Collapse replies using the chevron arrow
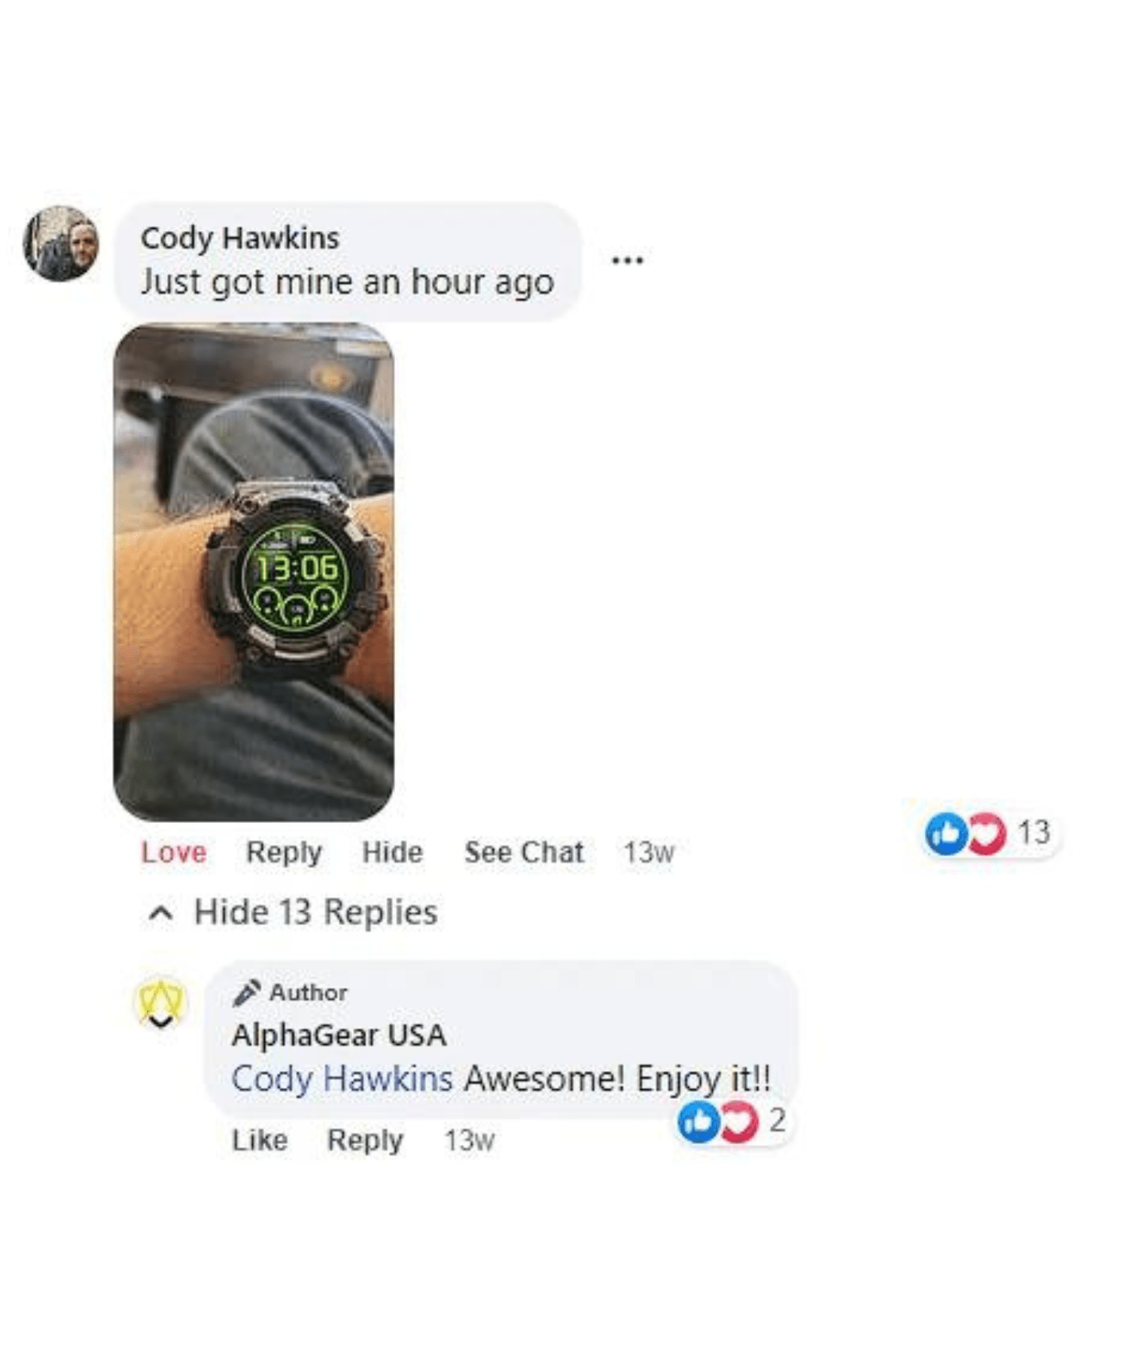The image size is (1129, 1354). coord(160,913)
